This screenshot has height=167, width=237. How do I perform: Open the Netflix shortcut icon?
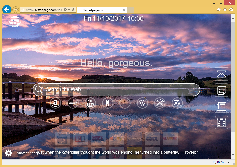[108, 103]
